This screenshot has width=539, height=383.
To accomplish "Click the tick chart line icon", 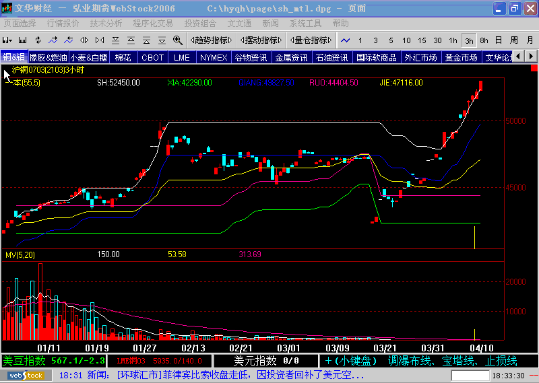I will 345,40.
